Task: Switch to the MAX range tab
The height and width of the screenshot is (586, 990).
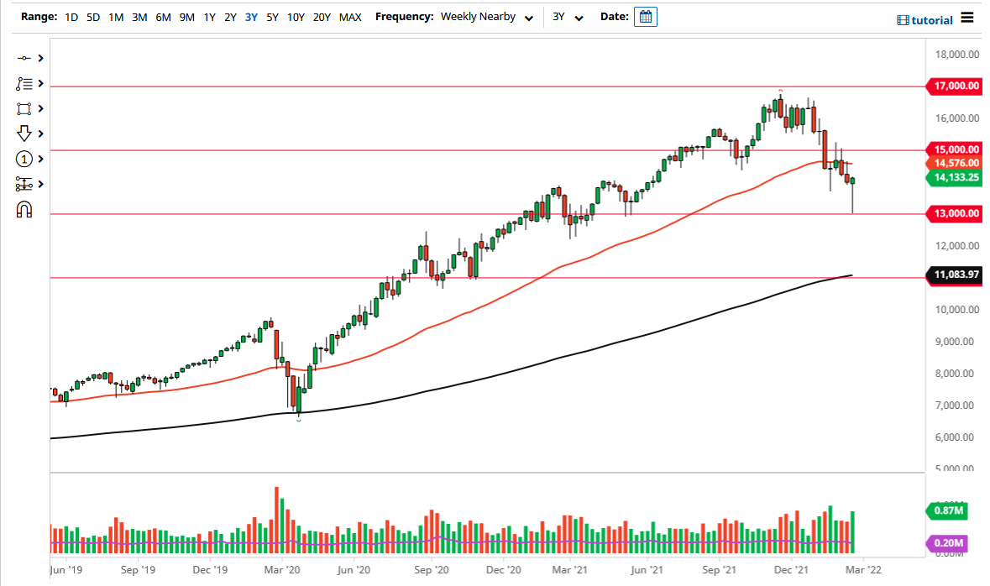Action: coord(350,16)
